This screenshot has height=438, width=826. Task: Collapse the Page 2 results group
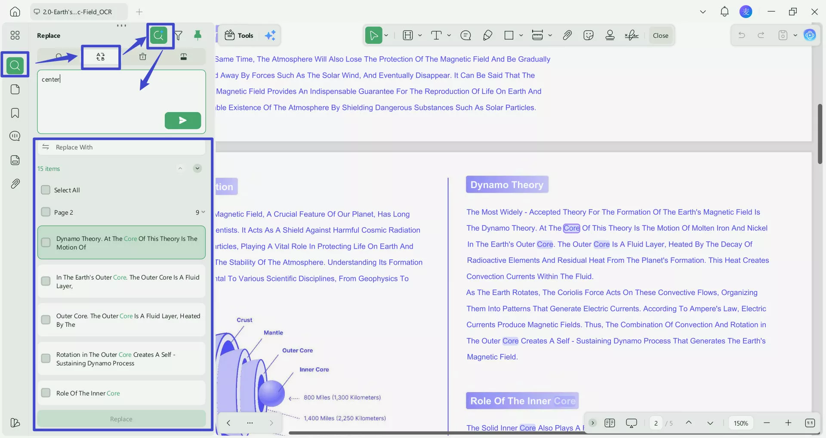(x=203, y=212)
